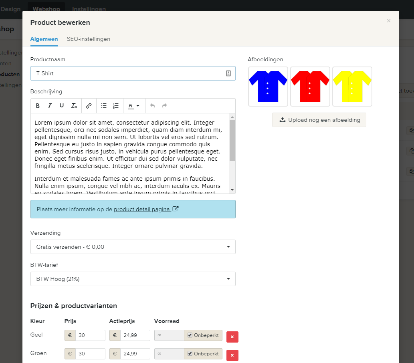The width and height of the screenshot is (414, 363).
Task: Click the Voorraad field for Groen
Action: coord(169,354)
